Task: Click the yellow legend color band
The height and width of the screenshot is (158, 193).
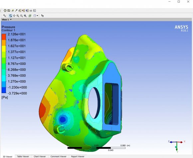Action: click(4, 49)
